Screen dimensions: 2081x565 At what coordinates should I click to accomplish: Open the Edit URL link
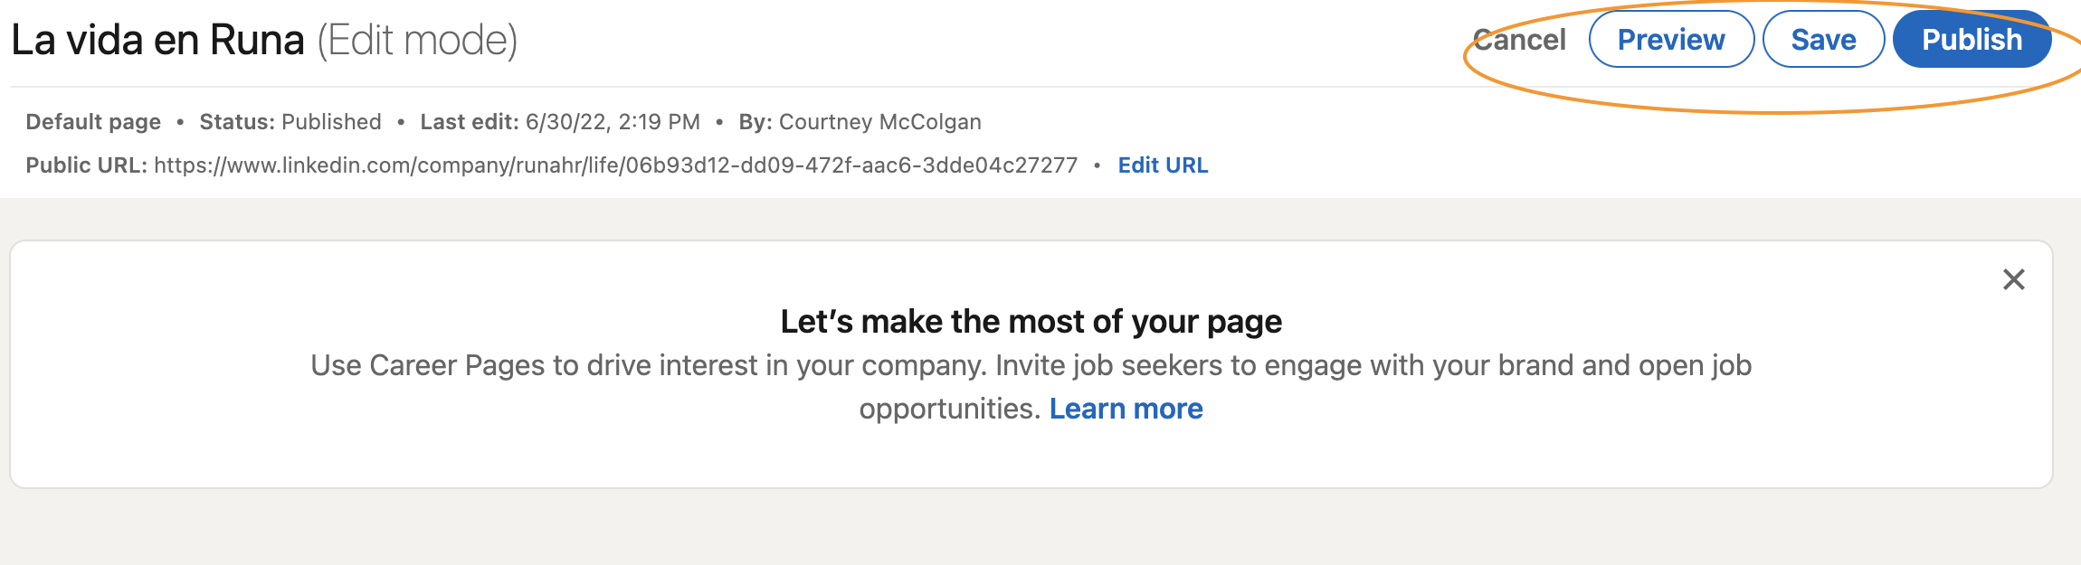point(1163,165)
